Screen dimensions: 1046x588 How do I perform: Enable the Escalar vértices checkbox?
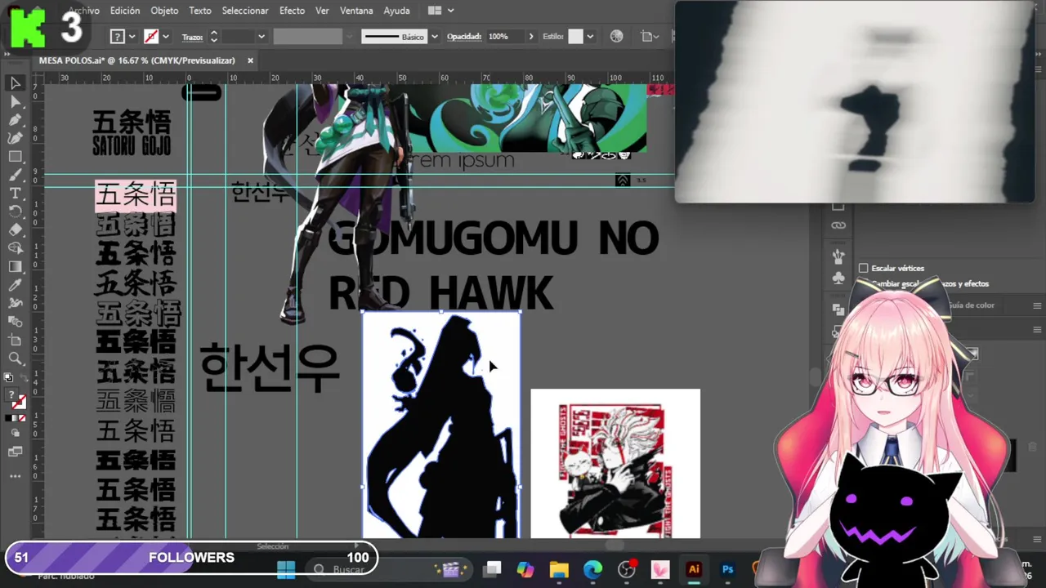(864, 268)
